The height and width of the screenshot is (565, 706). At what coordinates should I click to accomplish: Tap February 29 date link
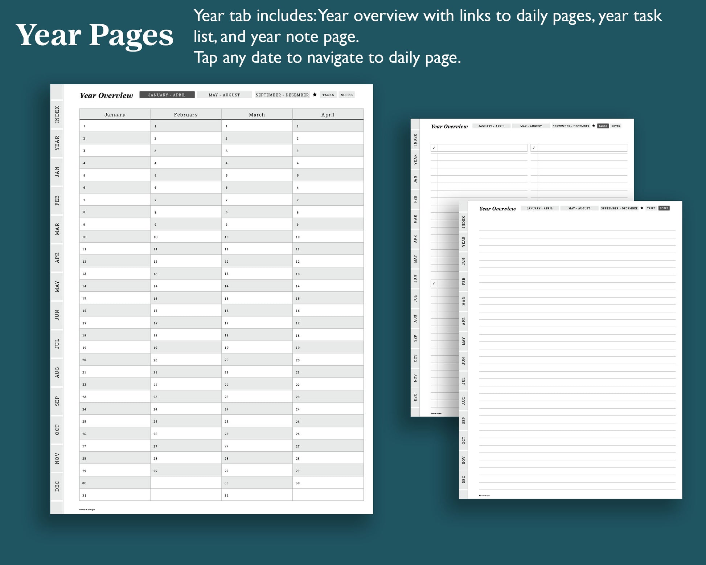click(156, 471)
